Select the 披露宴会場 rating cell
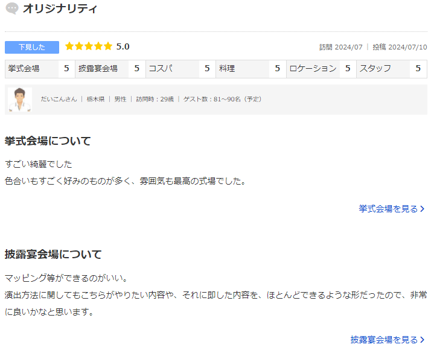434x356 pixels. tap(110, 69)
